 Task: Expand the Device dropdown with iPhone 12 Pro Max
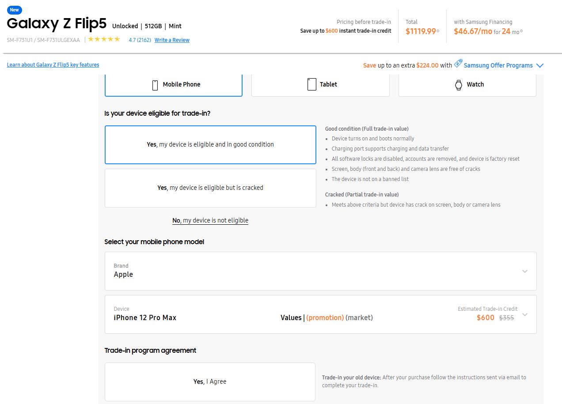click(x=524, y=315)
